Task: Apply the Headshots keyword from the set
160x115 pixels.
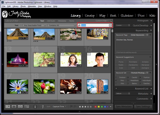Action: click(x=134, y=81)
